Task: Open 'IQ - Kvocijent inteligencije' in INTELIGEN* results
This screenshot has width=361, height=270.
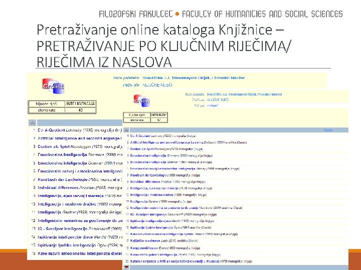Action: tap(148, 214)
